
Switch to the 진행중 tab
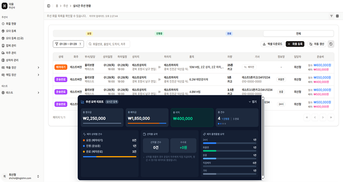click(159, 34)
